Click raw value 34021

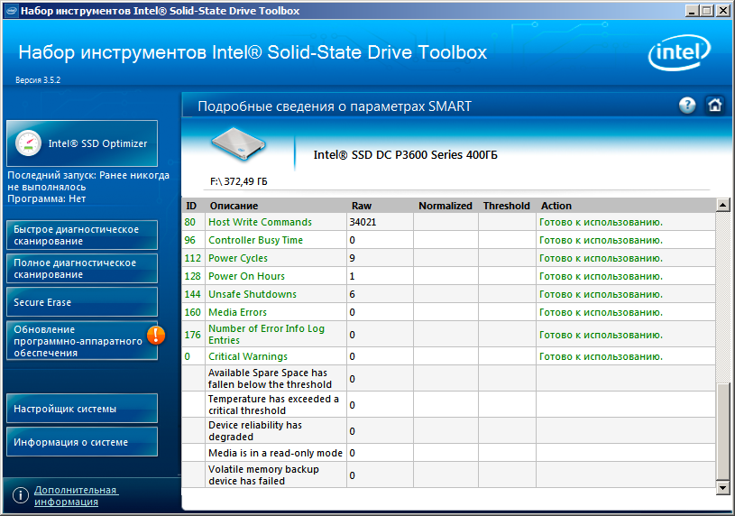click(363, 222)
